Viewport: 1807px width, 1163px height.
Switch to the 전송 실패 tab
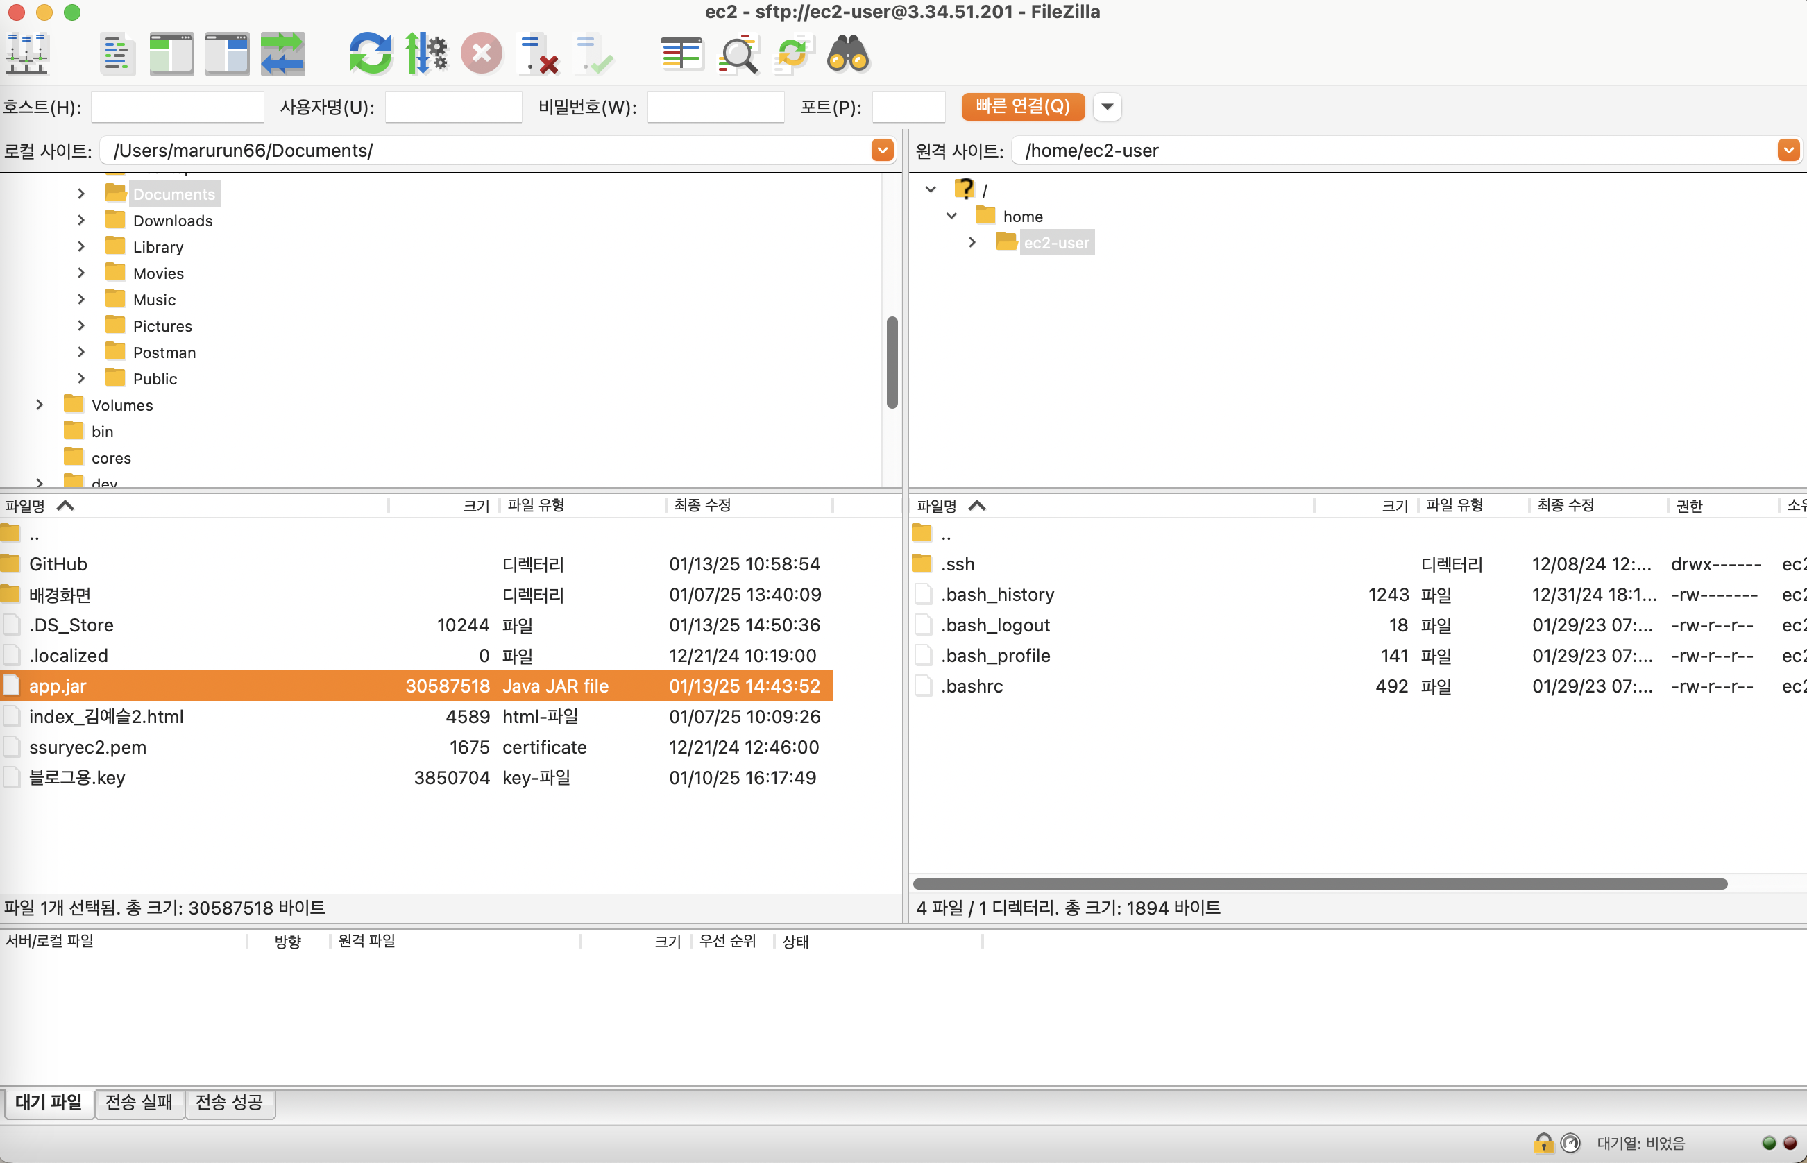point(139,1103)
